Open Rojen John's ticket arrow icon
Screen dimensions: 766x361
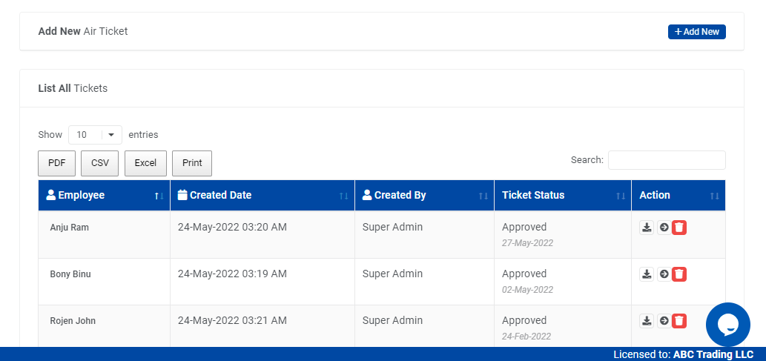click(664, 321)
